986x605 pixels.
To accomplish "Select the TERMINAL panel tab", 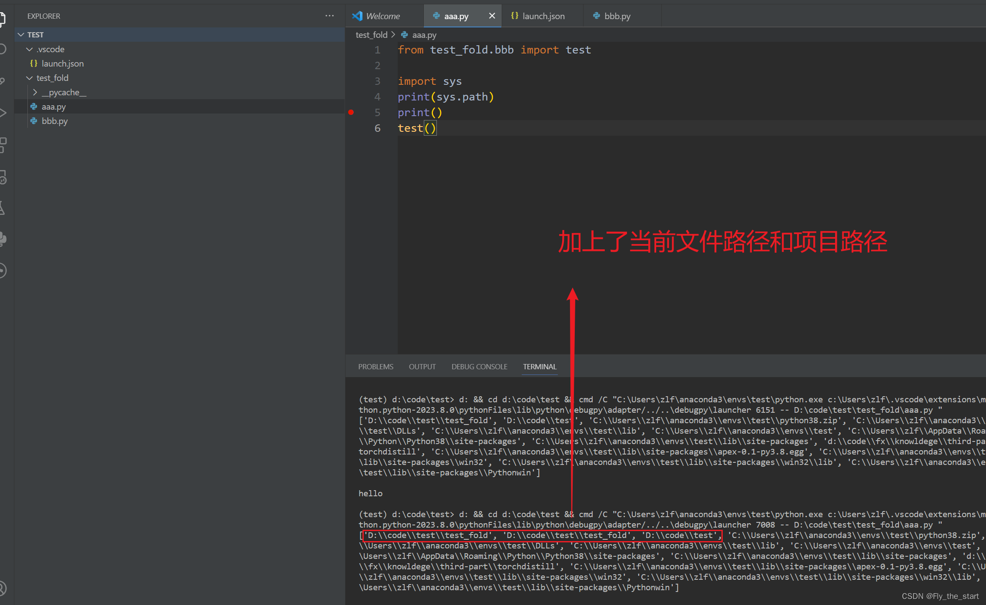I will pyautogui.click(x=540, y=367).
